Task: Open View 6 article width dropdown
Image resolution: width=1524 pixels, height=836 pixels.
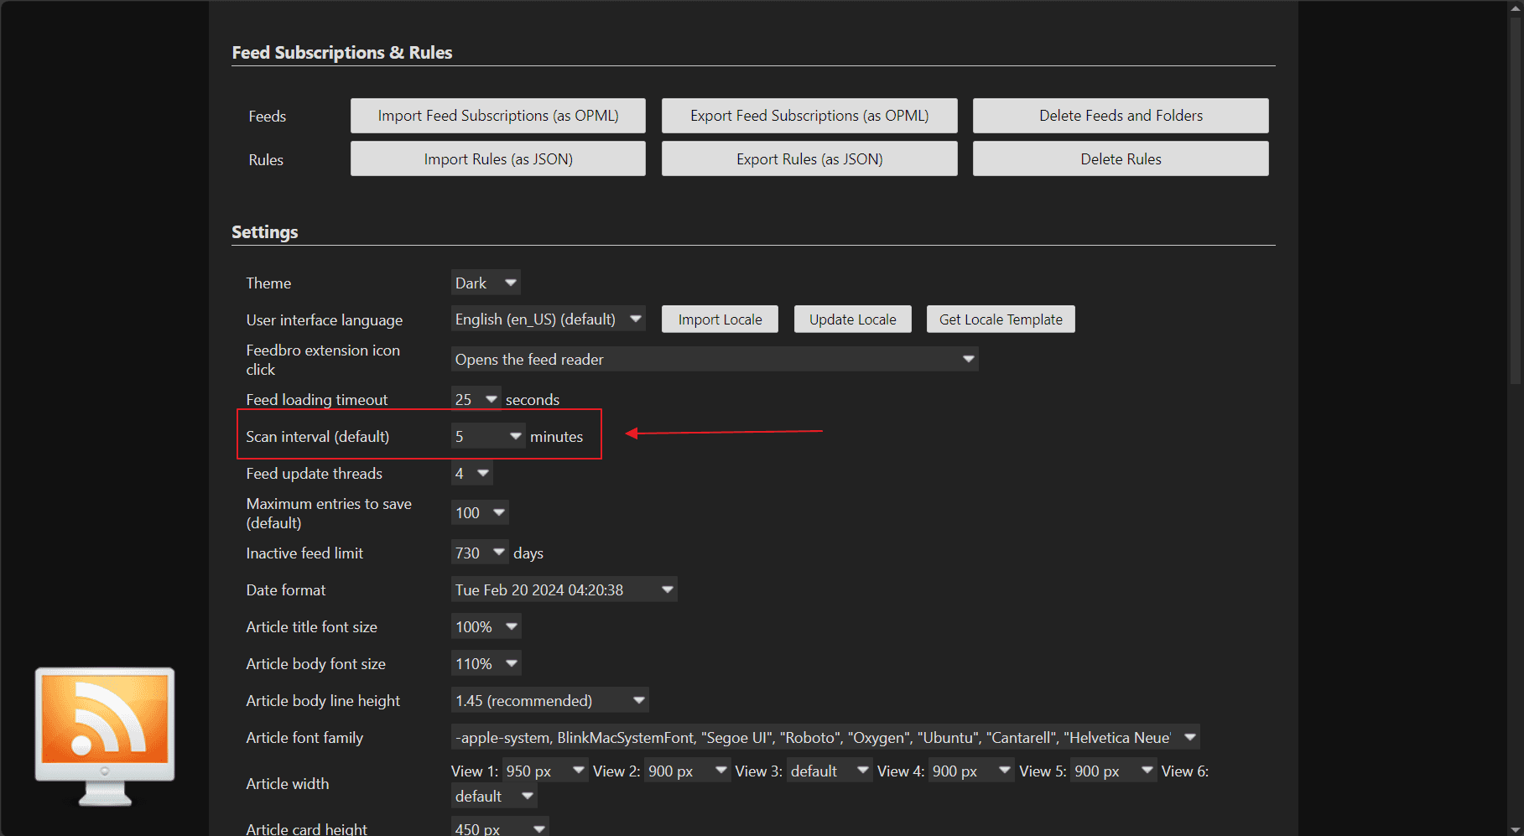Action: click(494, 796)
